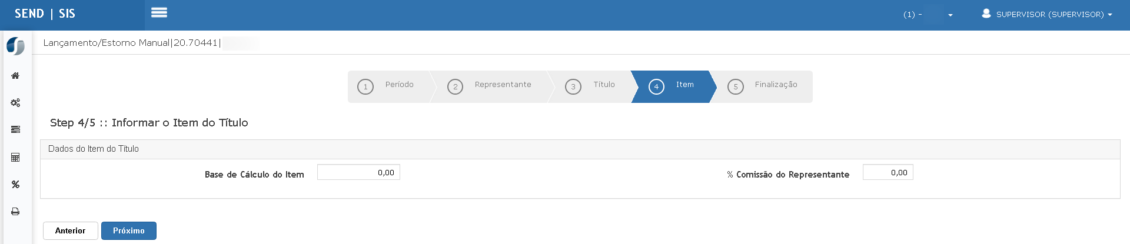Open the (1) - company dropdown

click(x=928, y=15)
